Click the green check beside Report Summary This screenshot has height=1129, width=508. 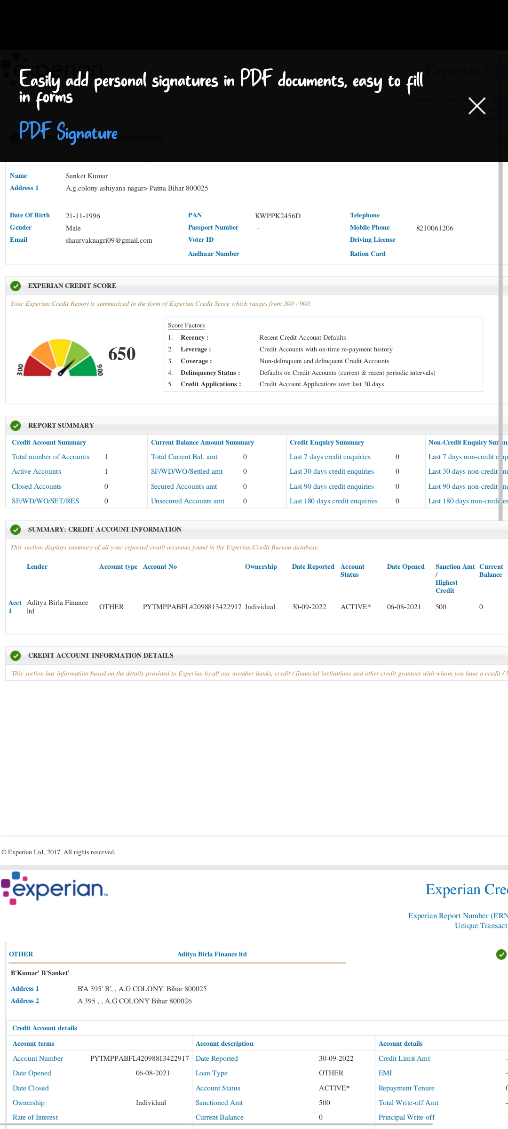click(x=16, y=425)
